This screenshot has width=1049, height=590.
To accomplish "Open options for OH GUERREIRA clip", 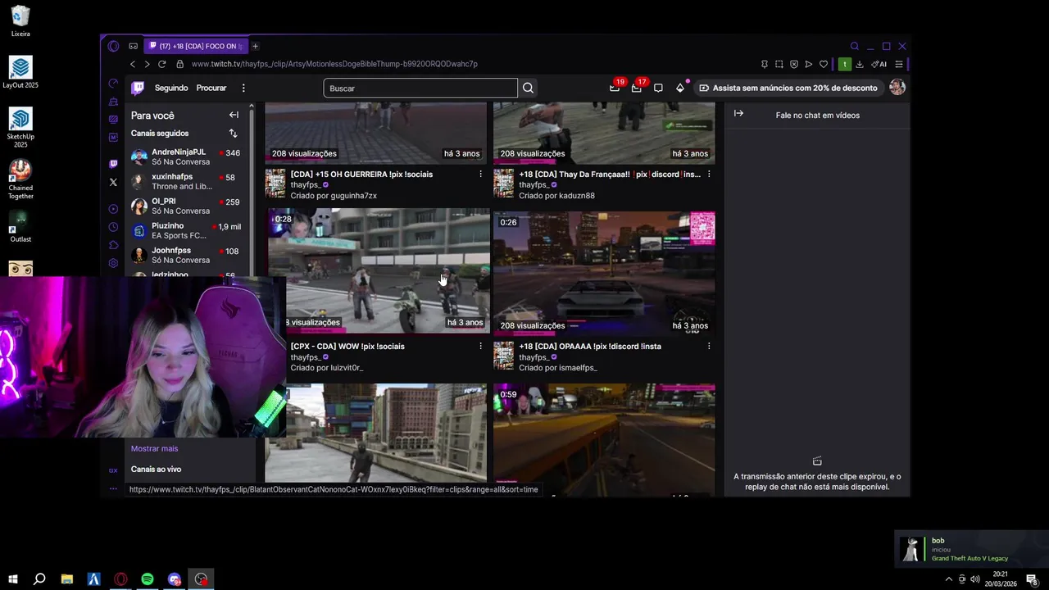I will click(480, 175).
